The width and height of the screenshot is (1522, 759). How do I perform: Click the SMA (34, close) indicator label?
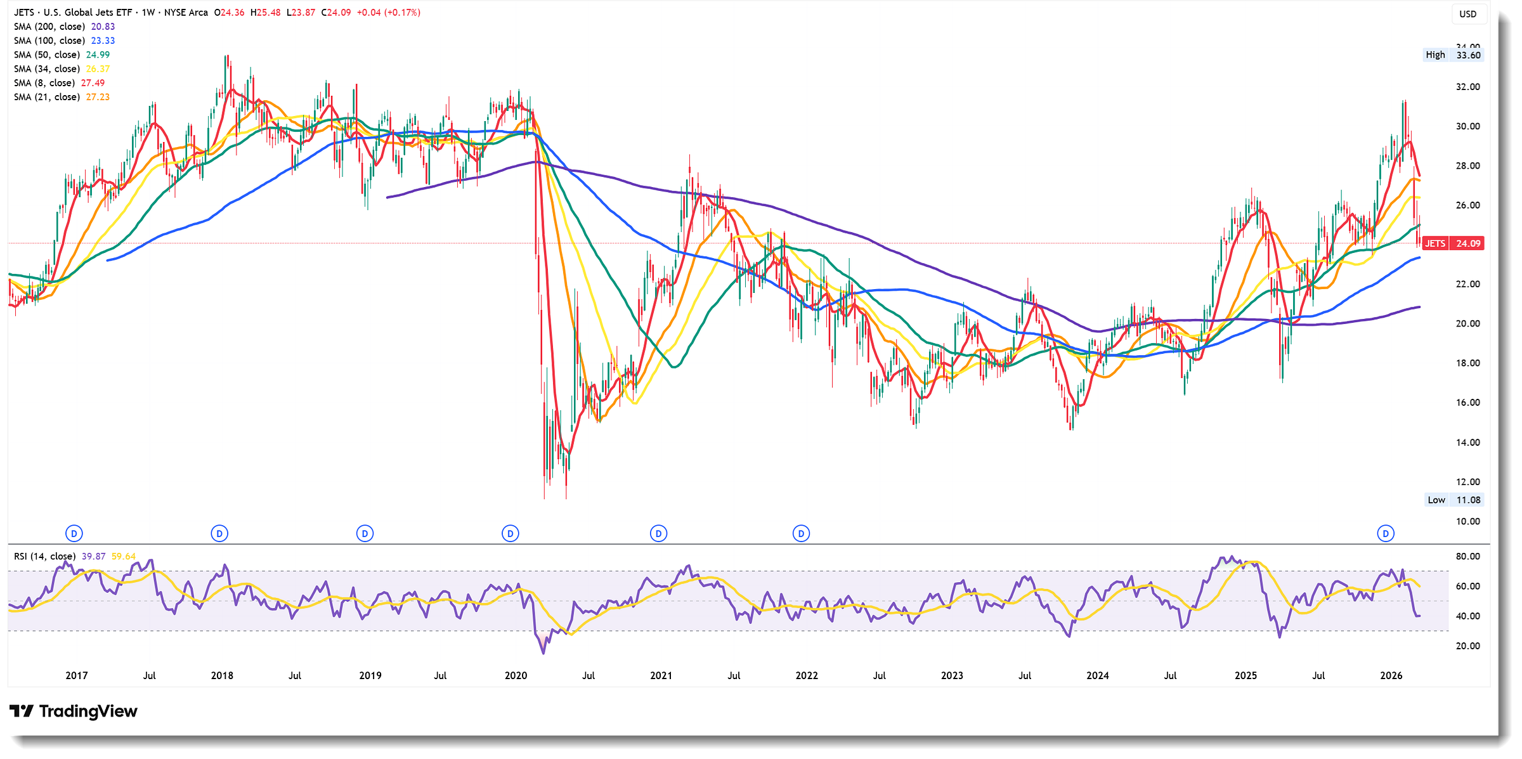click(x=47, y=69)
